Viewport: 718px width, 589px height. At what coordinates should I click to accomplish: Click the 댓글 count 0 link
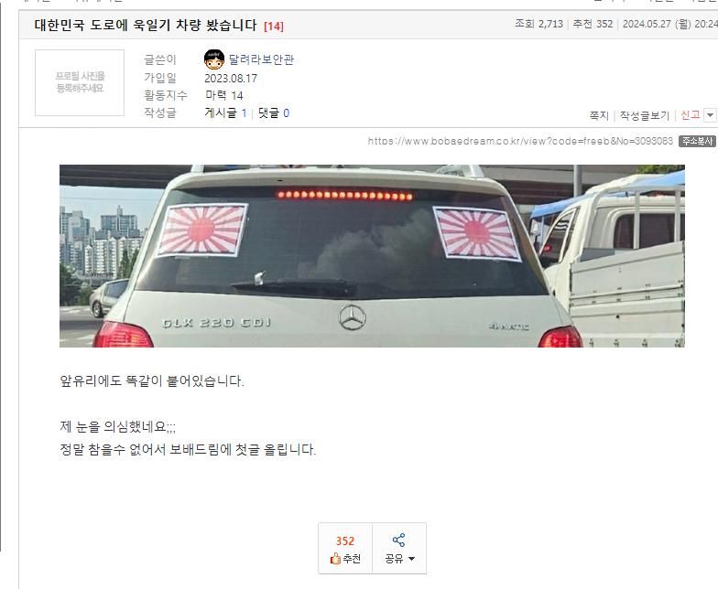pyautogui.click(x=286, y=113)
